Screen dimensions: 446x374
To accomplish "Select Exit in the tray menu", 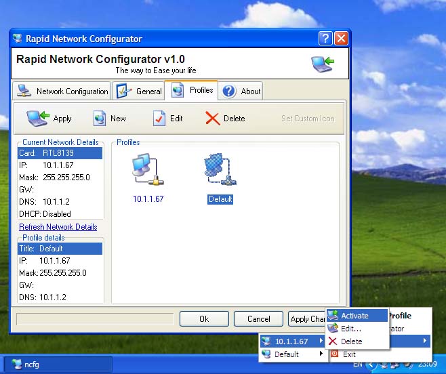I will (380, 354).
